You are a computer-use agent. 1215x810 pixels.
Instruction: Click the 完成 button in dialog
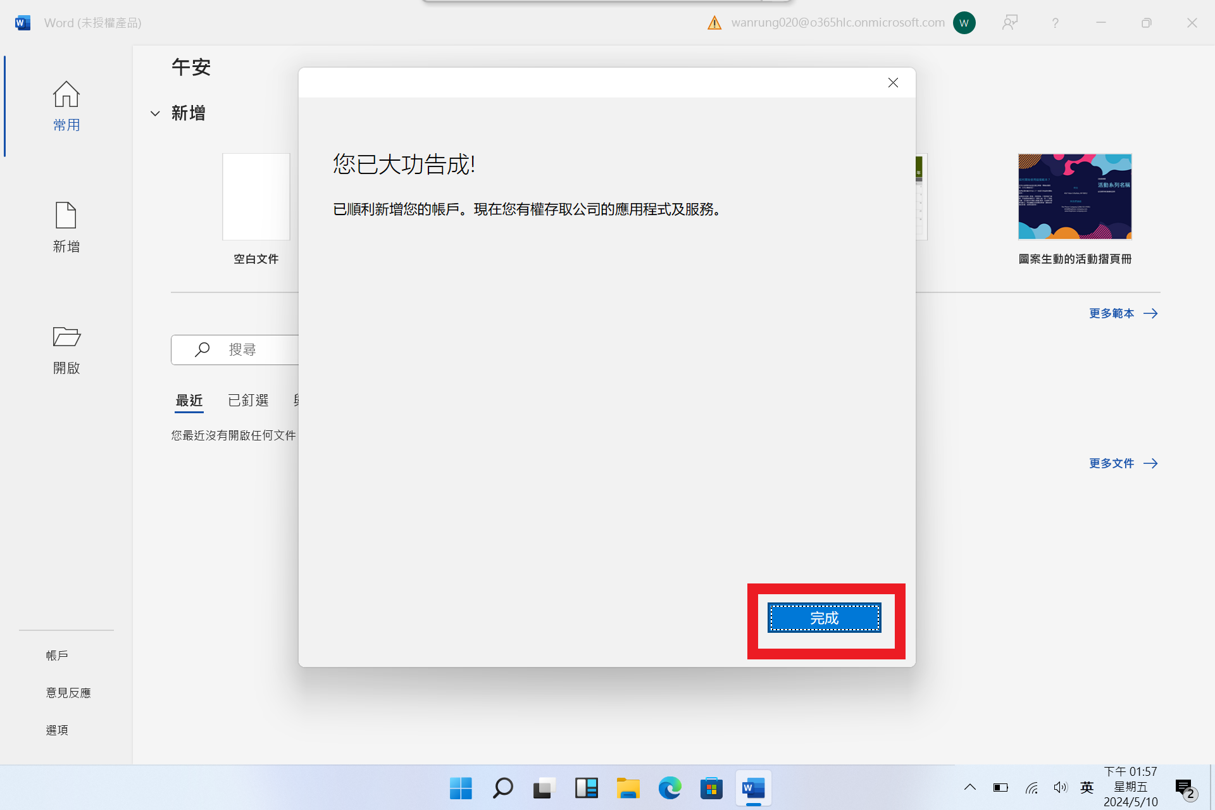824,618
